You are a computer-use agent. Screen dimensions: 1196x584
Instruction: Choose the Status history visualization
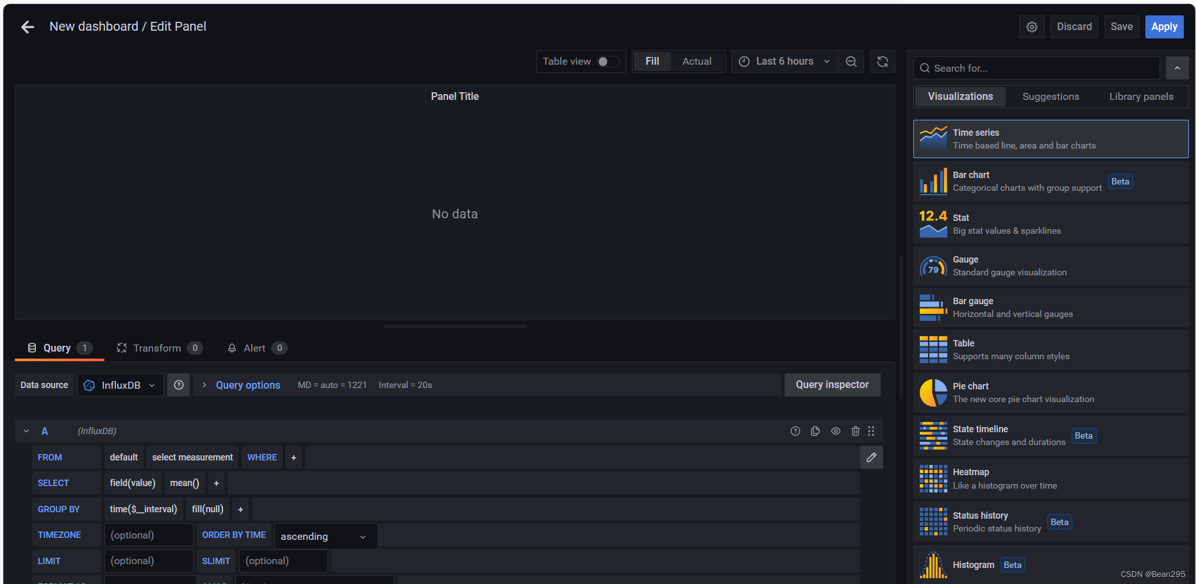click(x=1051, y=522)
